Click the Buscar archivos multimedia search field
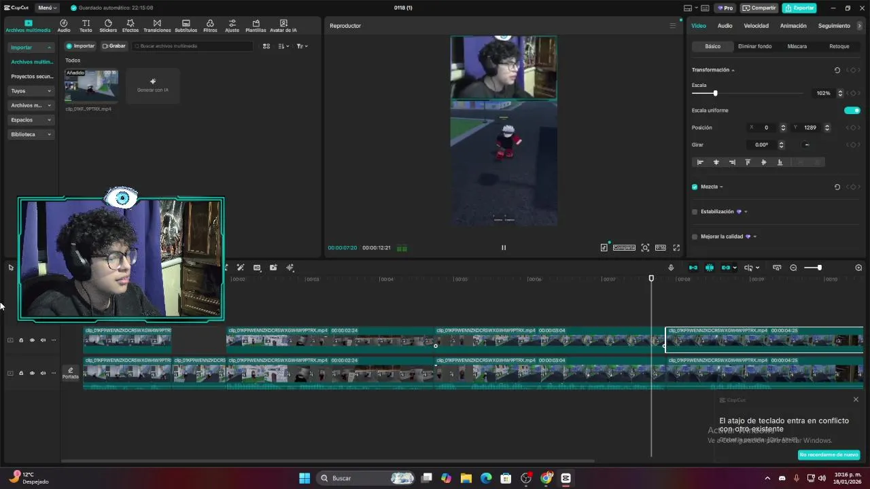The height and width of the screenshot is (489, 870). pyautogui.click(x=192, y=46)
